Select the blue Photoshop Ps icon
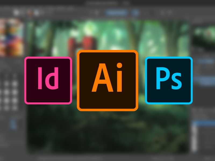 (169, 80)
